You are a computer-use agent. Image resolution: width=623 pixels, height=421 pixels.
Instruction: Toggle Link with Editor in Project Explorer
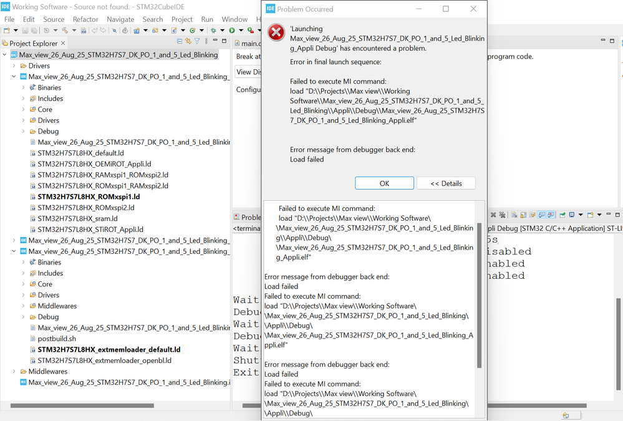point(188,43)
